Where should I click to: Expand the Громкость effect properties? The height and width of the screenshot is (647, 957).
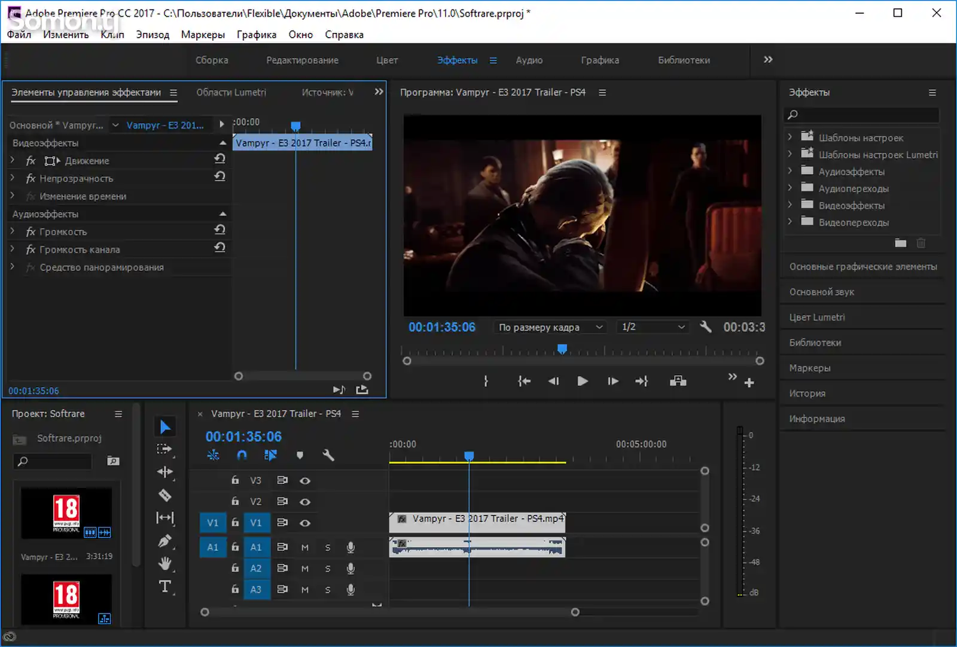point(13,231)
